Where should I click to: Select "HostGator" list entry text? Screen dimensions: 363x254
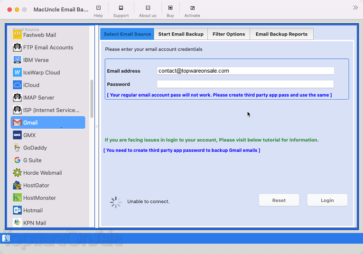(37, 185)
